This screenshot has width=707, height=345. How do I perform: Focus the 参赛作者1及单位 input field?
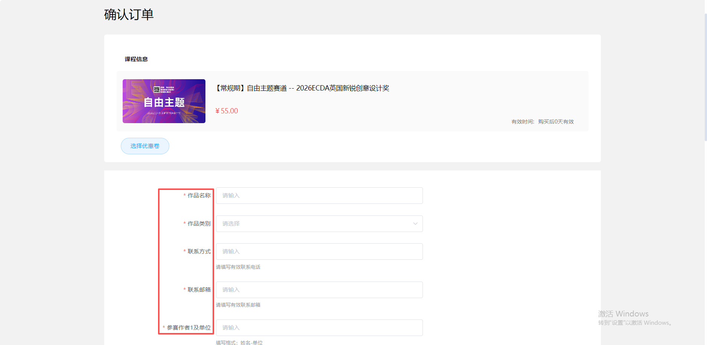point(319,328)
